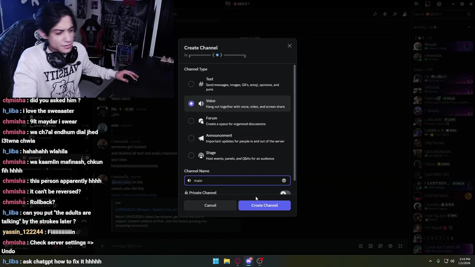Click the Stage broadcast icon
475x267 pixels.
pos(201,156)
